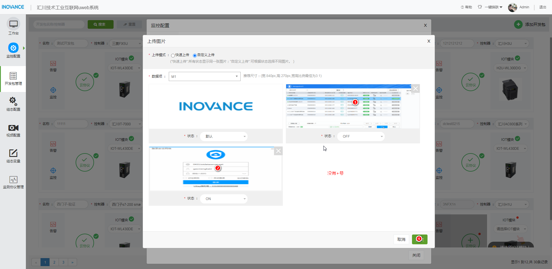
Task: Open 汇川H3U controller dropdown
Action: [512, 43]
